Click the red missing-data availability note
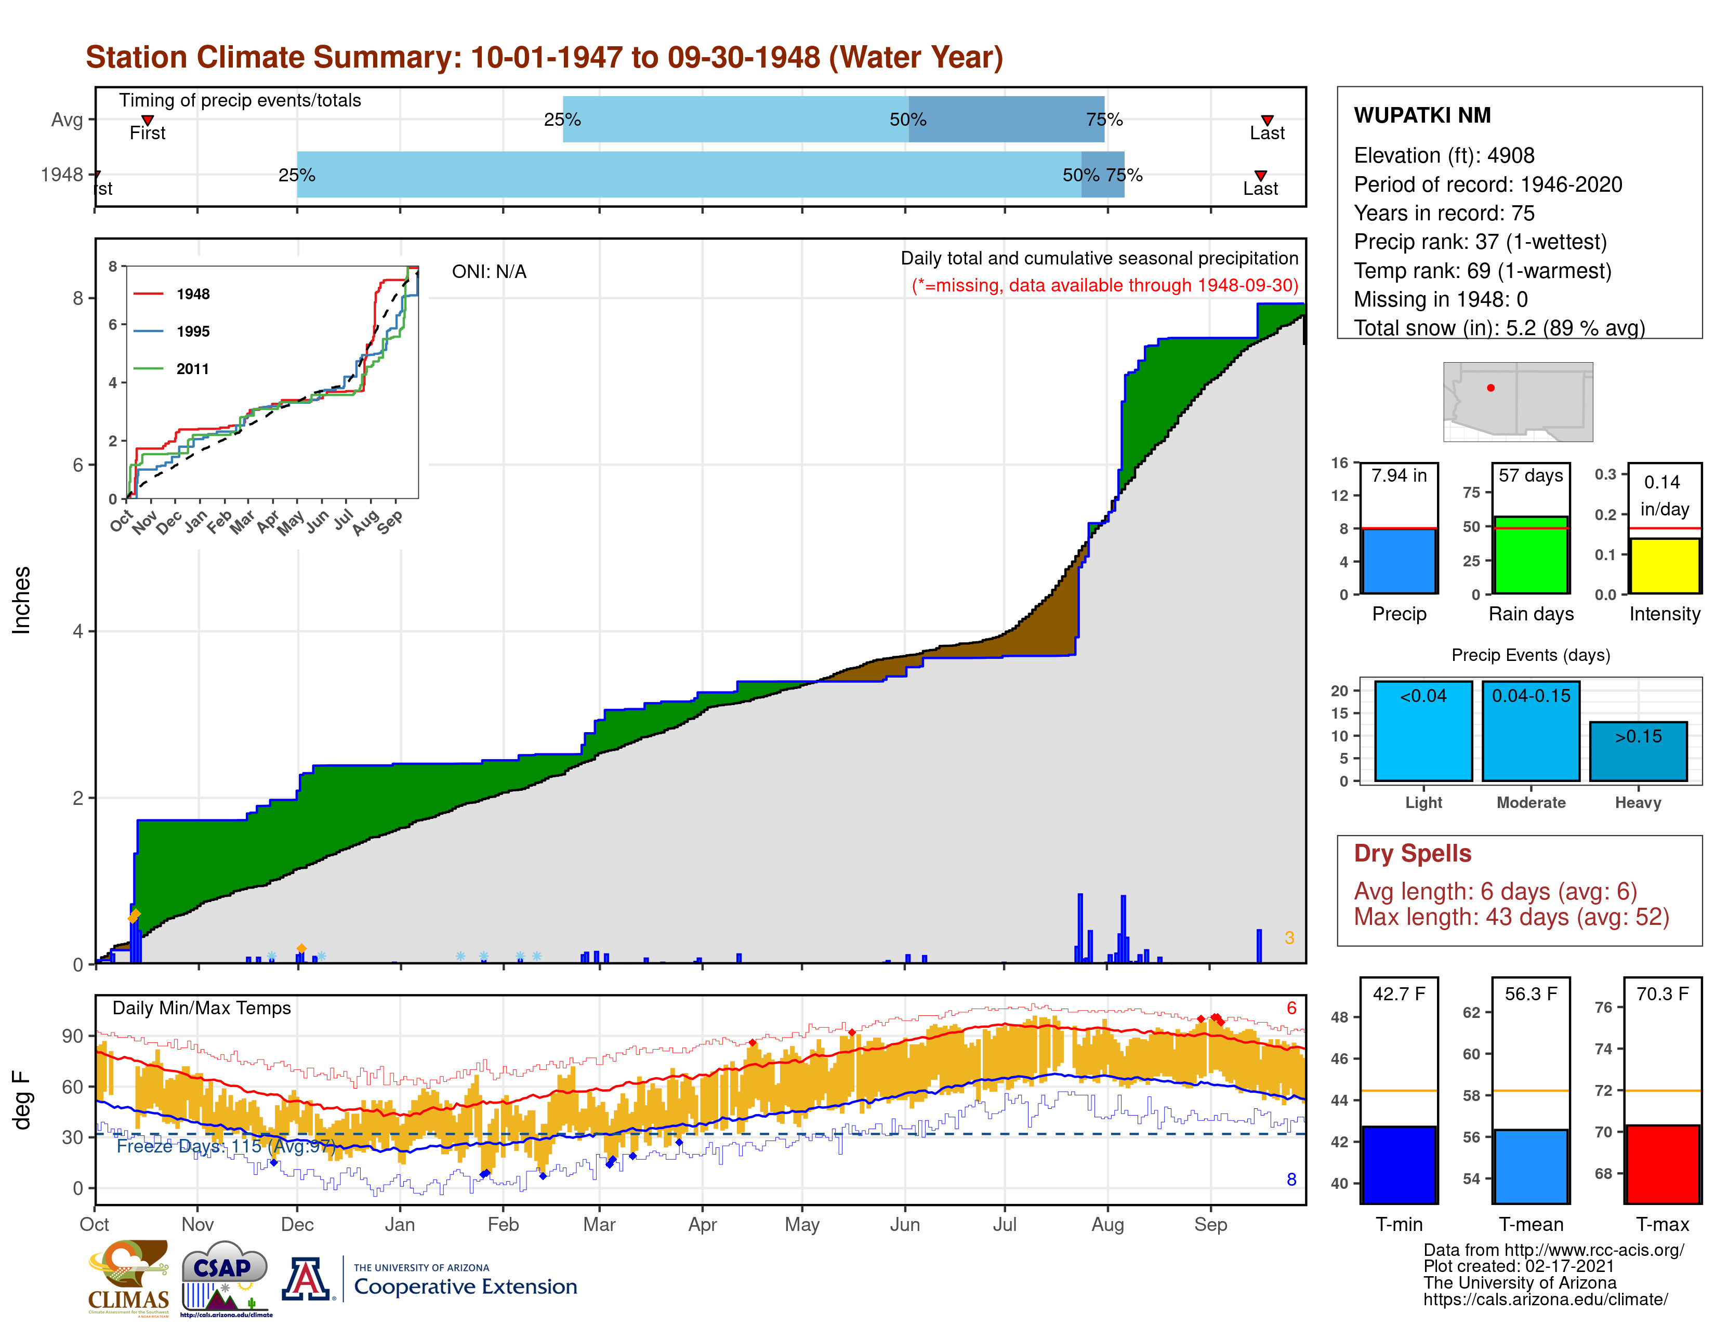This screenshot has height=1325, width=1715. click(1105, 285)
